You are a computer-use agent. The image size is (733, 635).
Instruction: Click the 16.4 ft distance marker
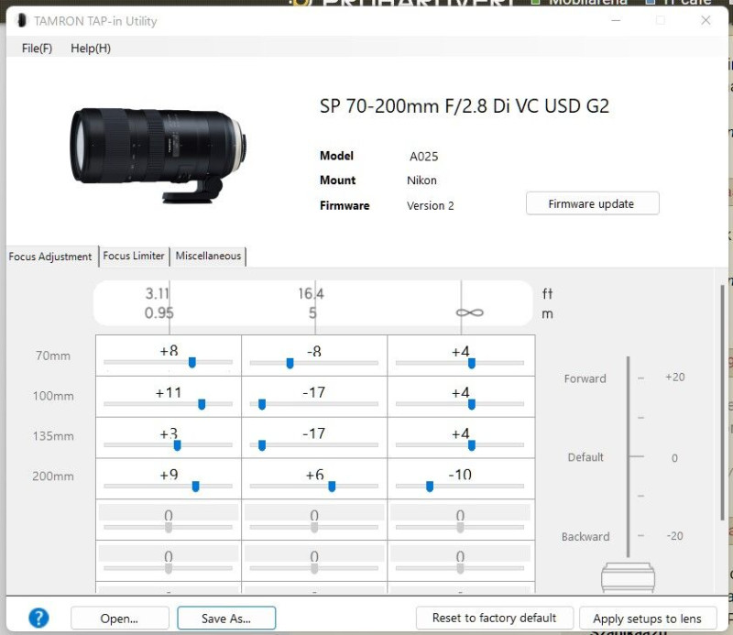311,293
